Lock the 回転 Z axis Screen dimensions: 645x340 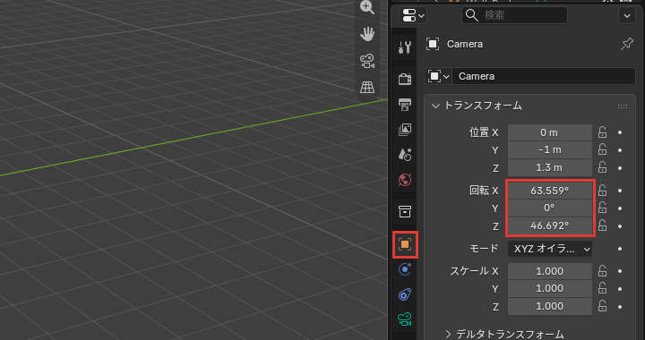tap(602, 225)
